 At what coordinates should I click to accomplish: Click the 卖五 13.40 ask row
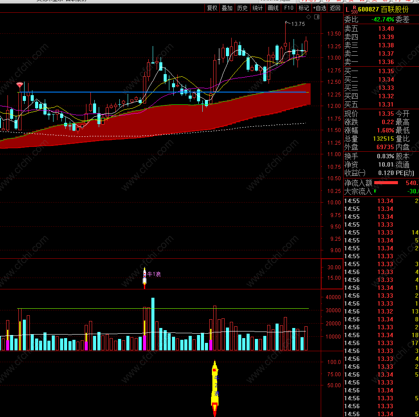coord(381,29)
